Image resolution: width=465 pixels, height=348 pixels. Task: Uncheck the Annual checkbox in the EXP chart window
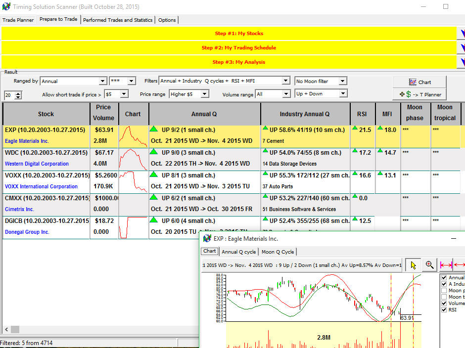point(444,277)
